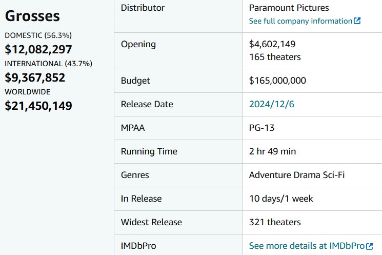This screenshot has height=255, width=382.
Task: Click the 2024/12/6 release date link
Action: [x=272, y=104]
